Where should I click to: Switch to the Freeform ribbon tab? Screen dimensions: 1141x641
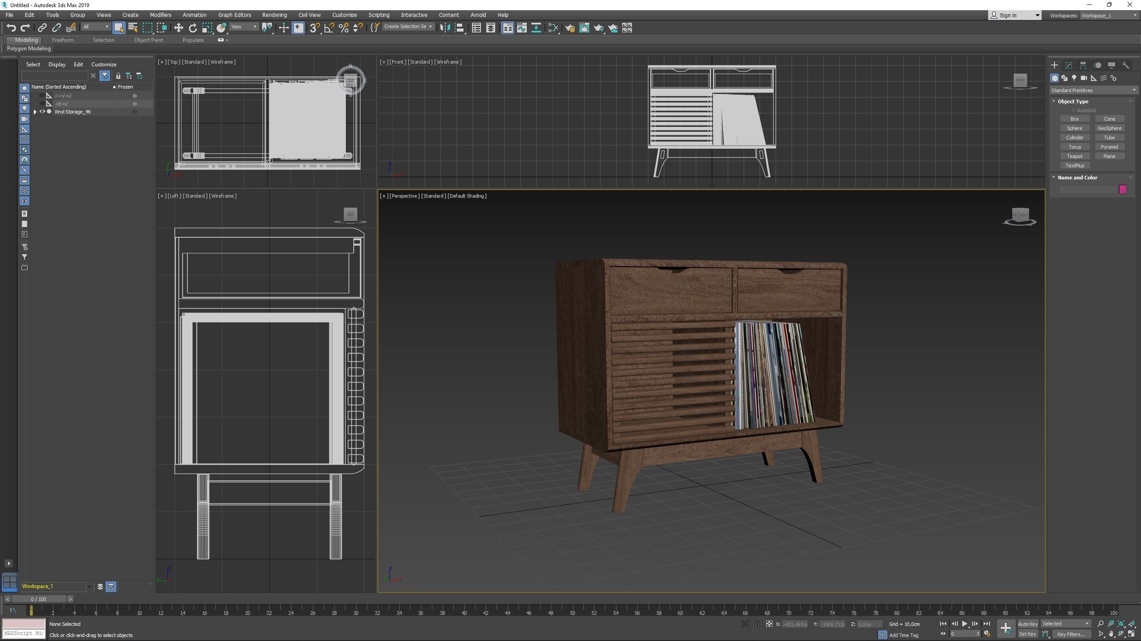(62, 40)
